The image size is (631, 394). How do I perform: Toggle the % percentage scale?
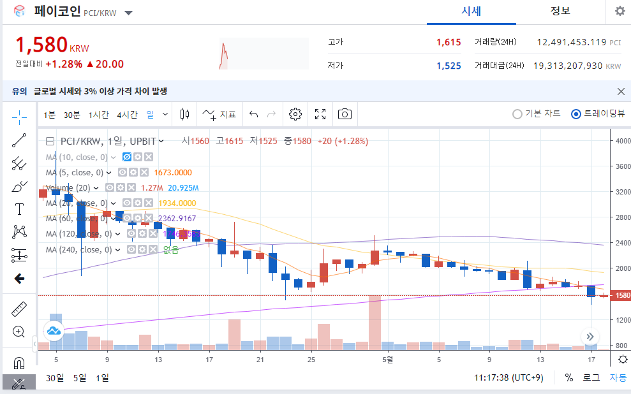tap(568, 377)
